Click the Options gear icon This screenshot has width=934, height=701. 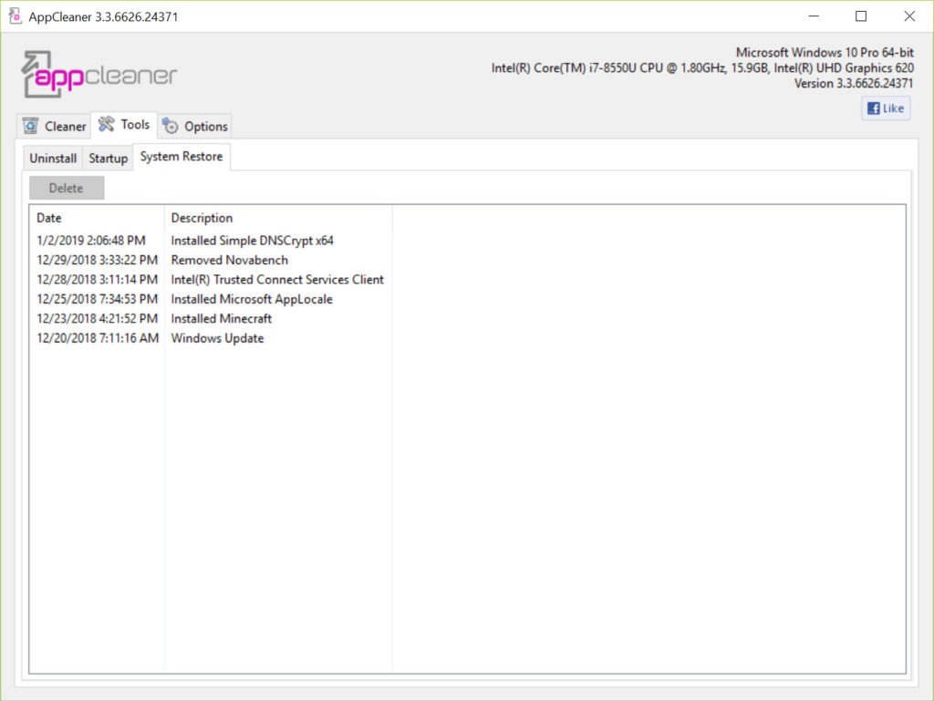(x=171, y=126)
